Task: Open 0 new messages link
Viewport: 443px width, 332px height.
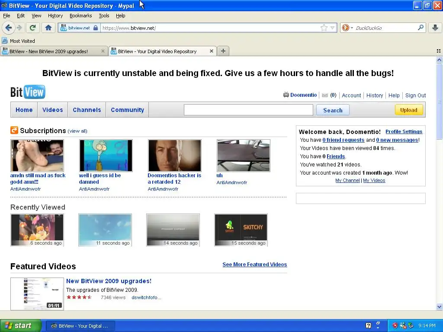Action: pyautogui.click(x=397, y=140)
